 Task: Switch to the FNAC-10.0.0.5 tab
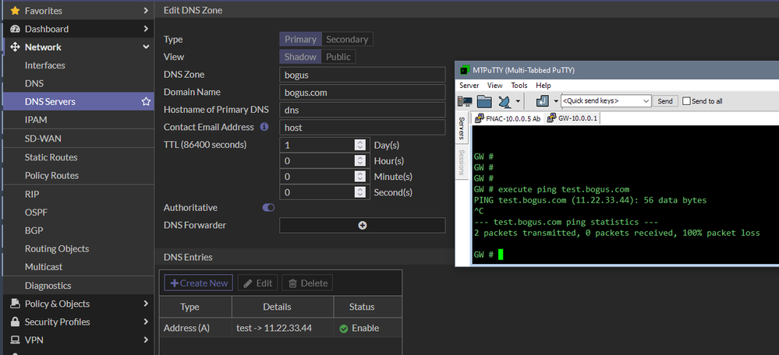[x=512, y=118]
